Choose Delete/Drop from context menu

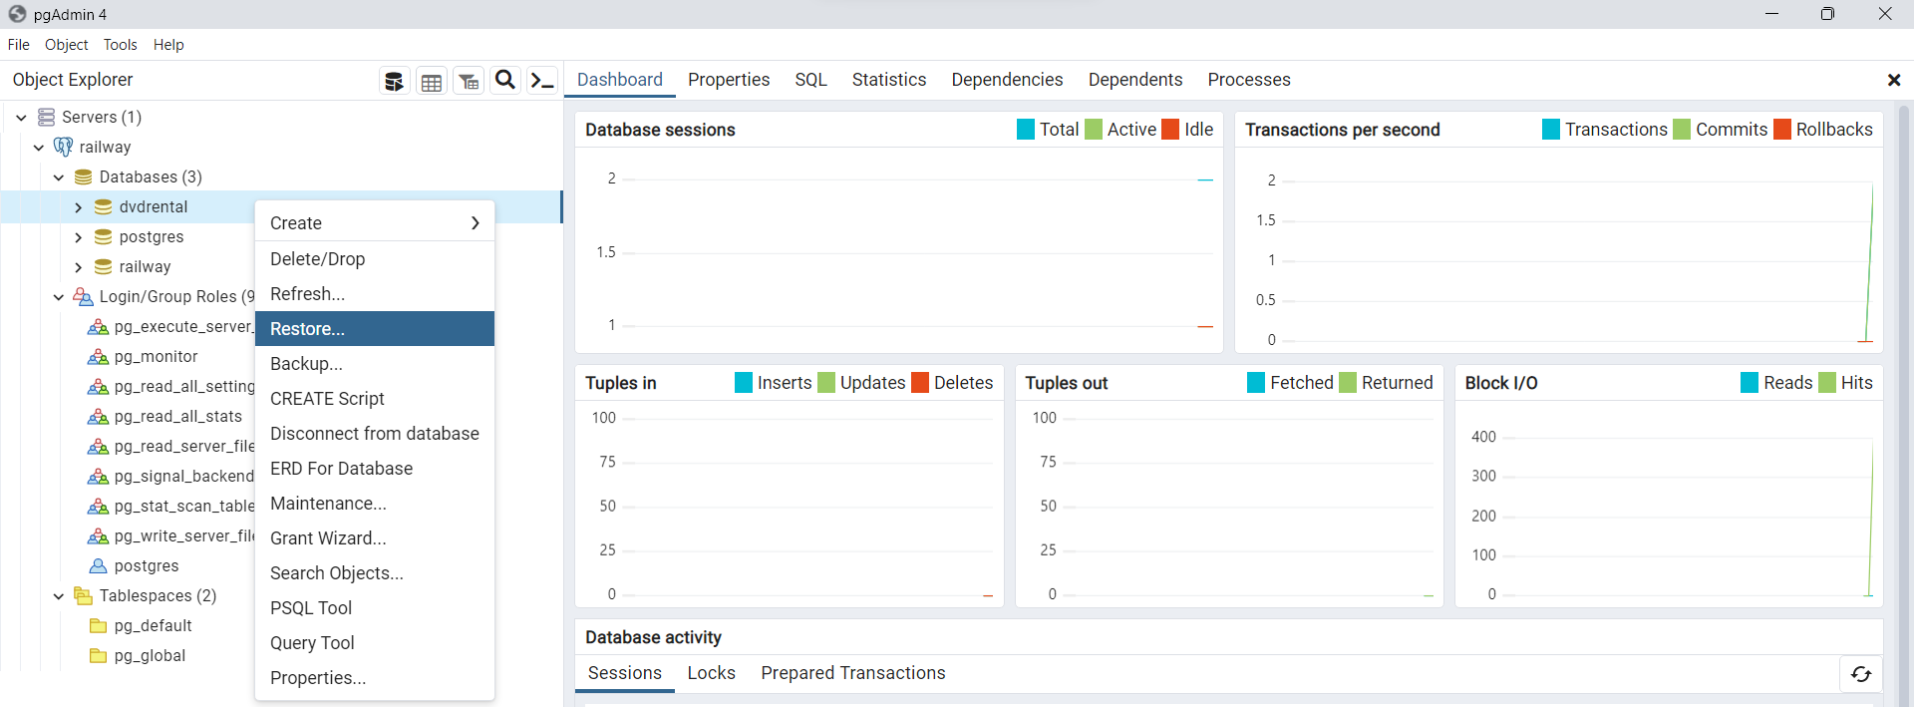click(375, 259)
